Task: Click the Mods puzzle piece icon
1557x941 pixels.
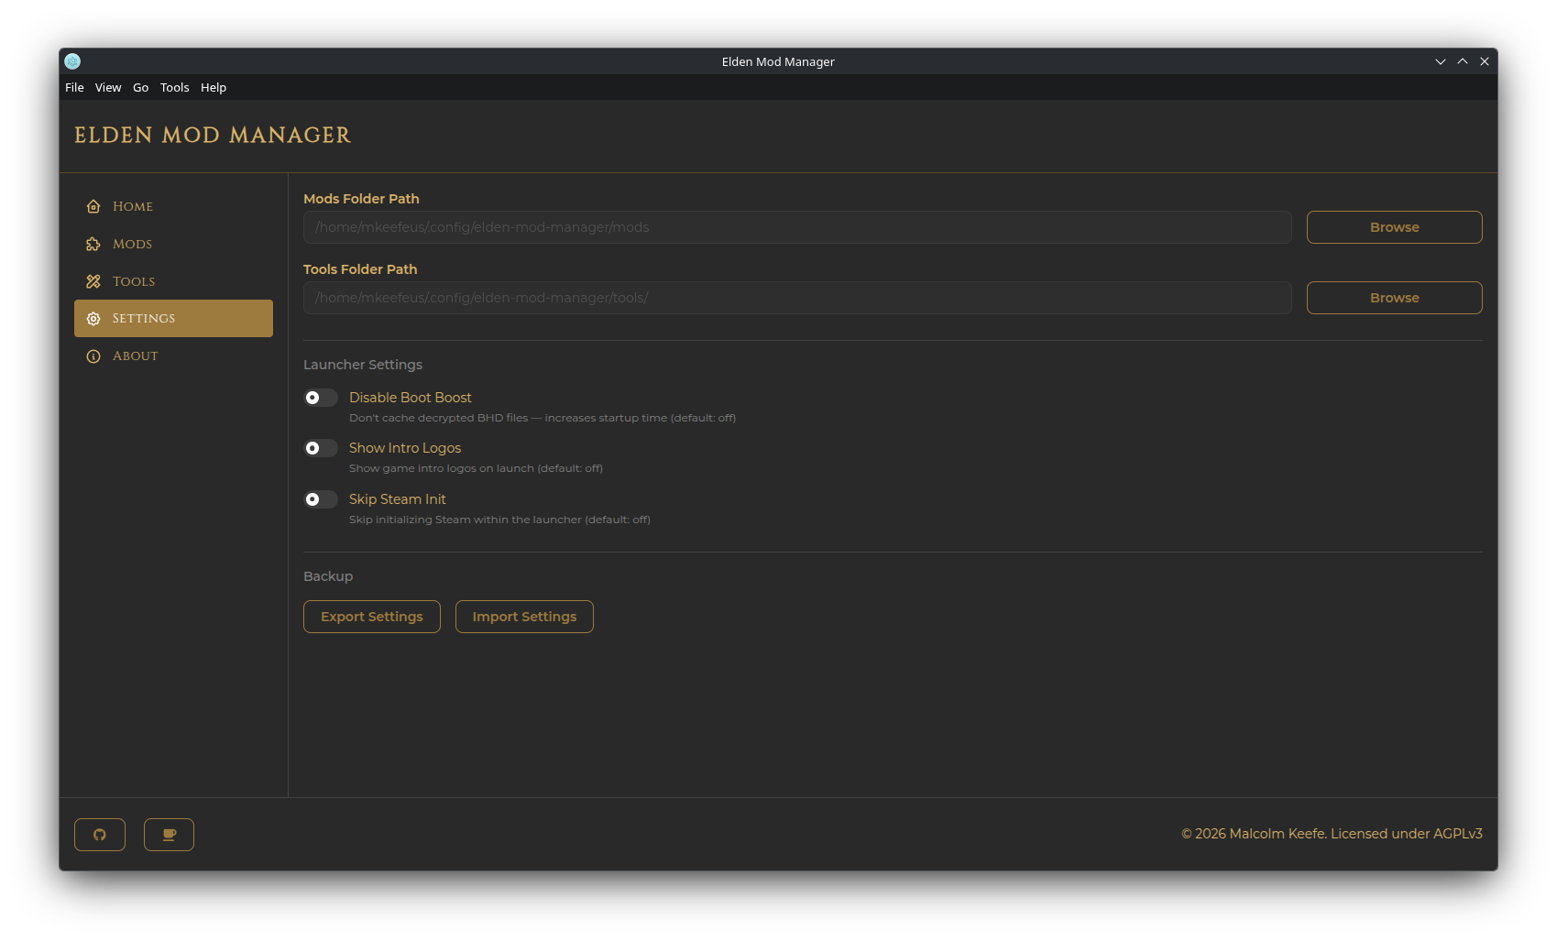Action: [x=93, y=244]
